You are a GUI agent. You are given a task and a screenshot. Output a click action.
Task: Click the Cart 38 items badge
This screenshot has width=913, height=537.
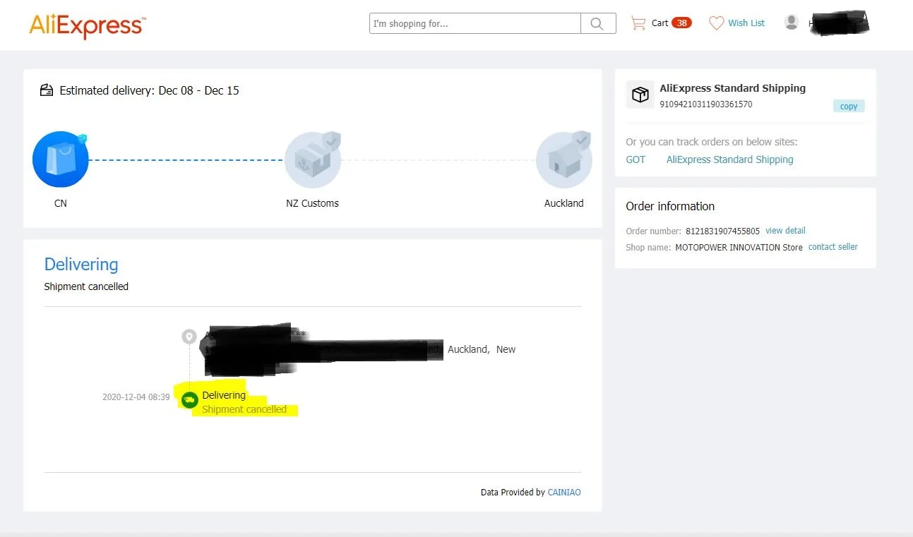[x=681, y=23]
